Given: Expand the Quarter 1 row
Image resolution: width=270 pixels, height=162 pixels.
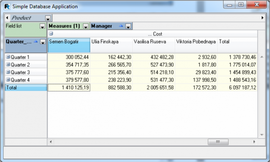Looking at the screenshot, I should click(8, 57).
